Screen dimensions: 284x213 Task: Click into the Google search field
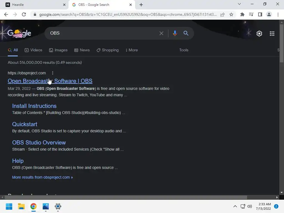[x=103, y=33]
